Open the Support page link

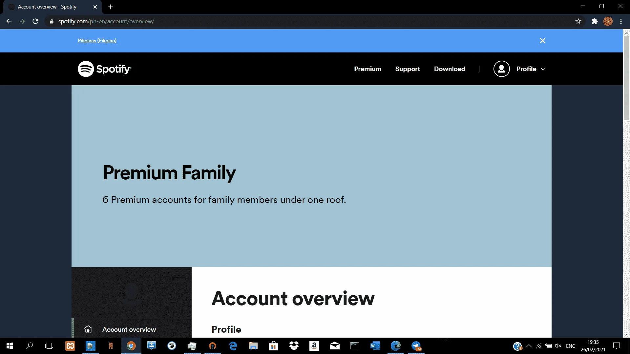click(x=408, y=69)
